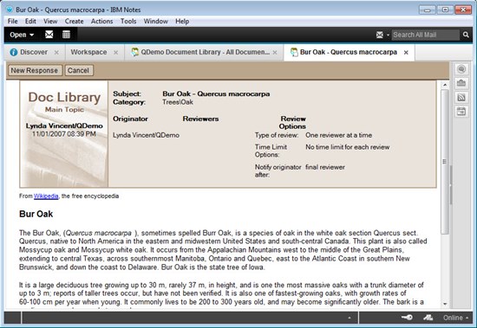
Task: Close the QDemo Document Library tab
Action: pos(275,53)
